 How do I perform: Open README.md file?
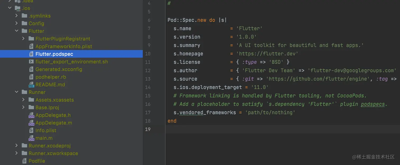pos(50,85)
